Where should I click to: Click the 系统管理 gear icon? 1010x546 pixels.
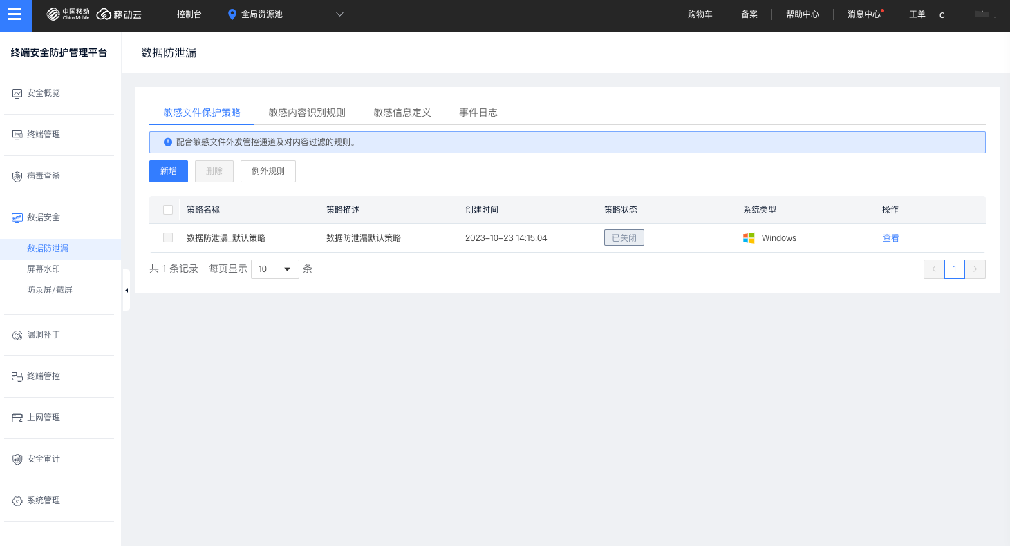pos(17,500)
